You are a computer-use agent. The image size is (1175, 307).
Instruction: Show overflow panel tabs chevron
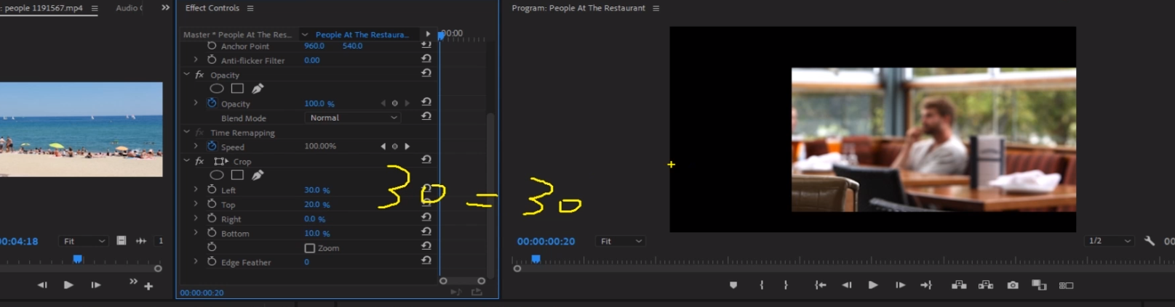click(x=165, y=8)
